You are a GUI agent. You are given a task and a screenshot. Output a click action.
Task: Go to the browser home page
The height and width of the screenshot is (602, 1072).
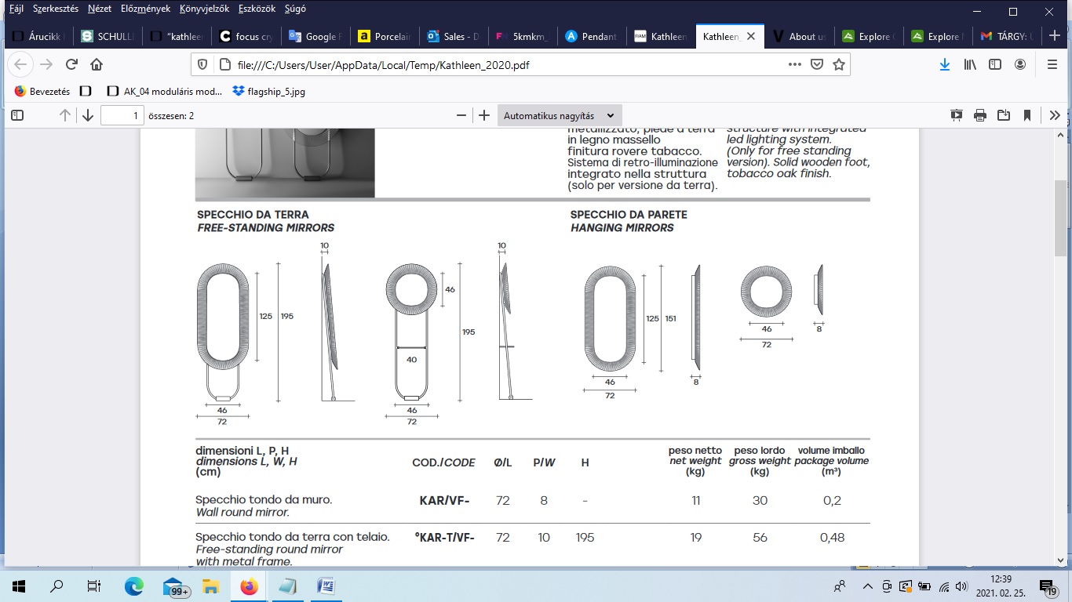click(x=97, y=64)
